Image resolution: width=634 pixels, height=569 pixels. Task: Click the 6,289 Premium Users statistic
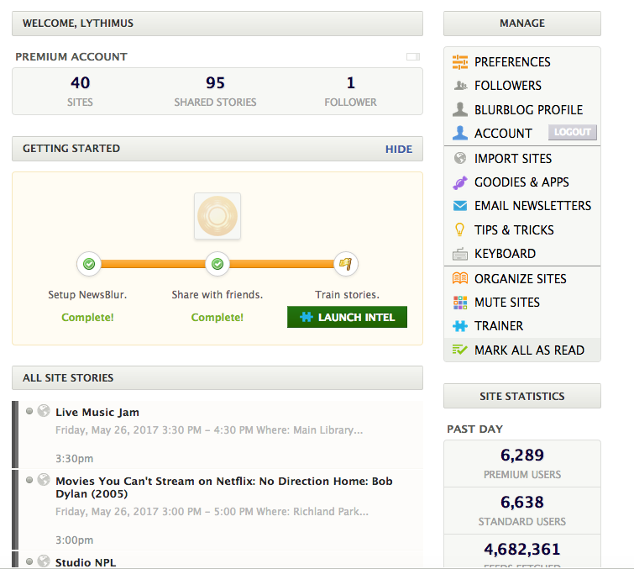click(522, 463)
